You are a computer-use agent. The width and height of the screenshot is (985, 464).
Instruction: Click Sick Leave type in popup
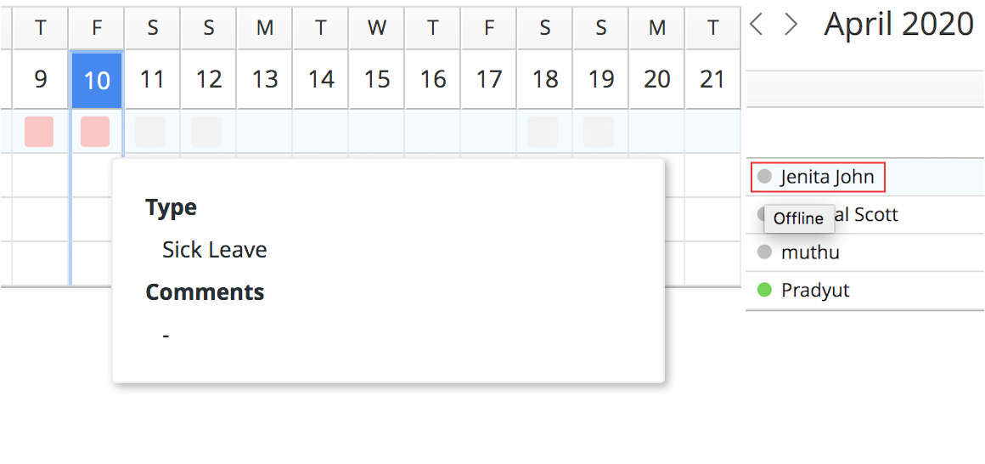pyautogui.click(x=215, y=250)
